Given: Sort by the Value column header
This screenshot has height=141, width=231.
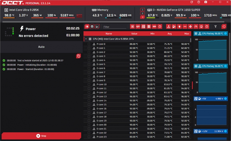Looking at the screenshot, I should pos(134,34).
